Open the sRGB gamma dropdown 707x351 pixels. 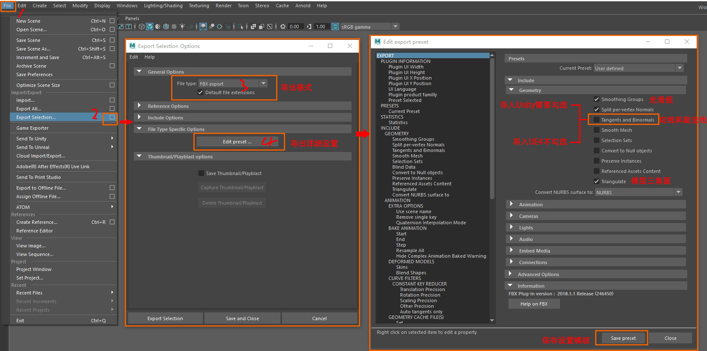[x=370, y=27]
